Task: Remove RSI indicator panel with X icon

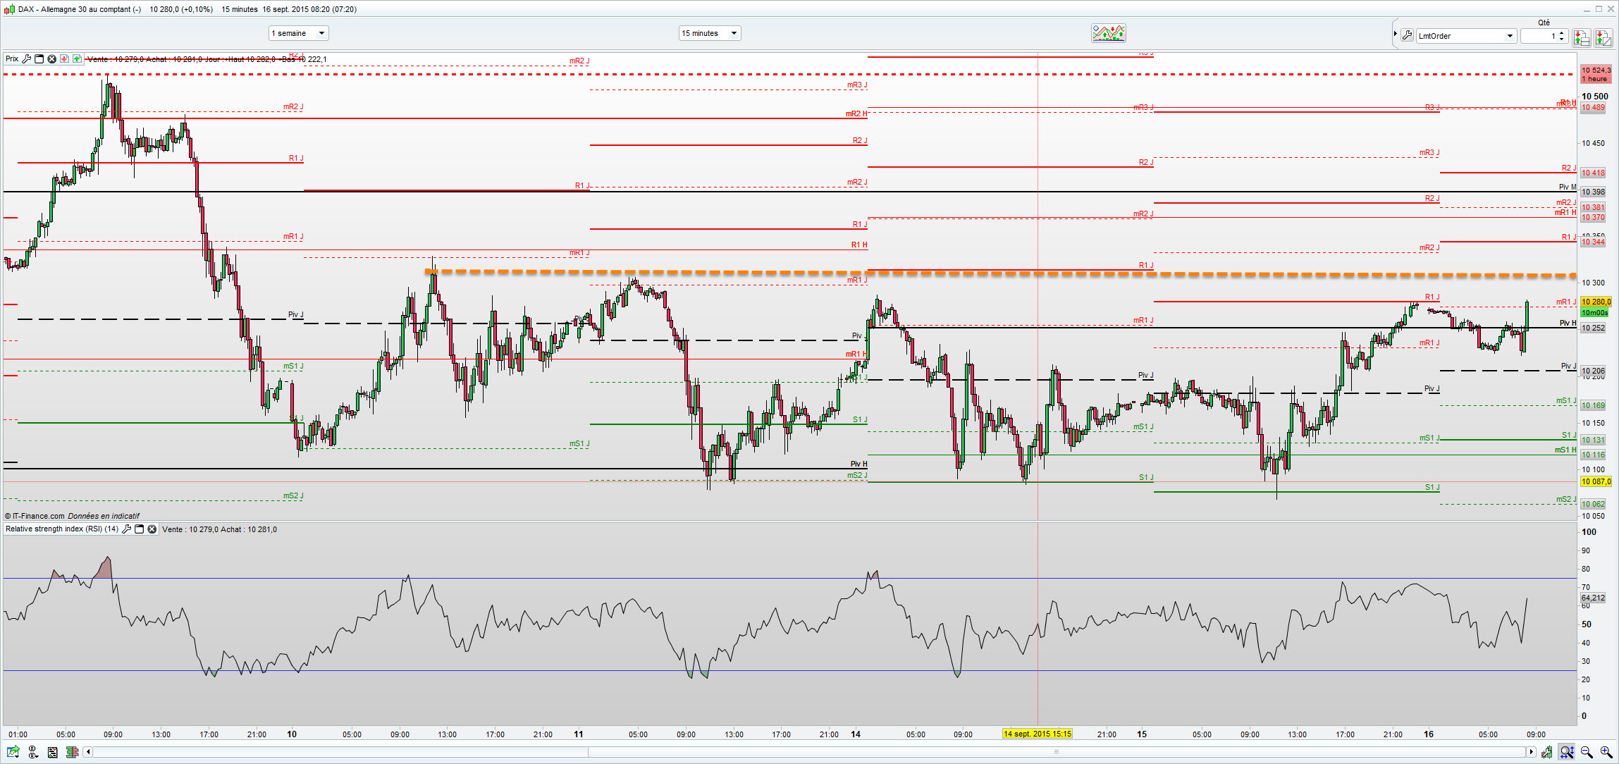Action: tap(152, 529)
